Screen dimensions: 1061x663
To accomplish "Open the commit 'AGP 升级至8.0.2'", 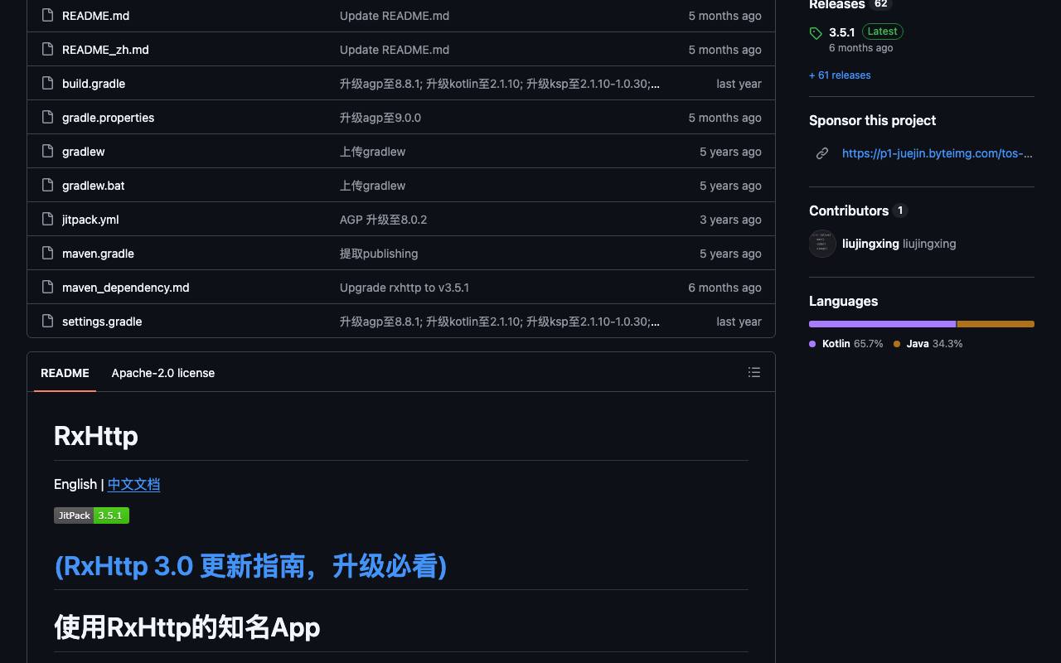I will click(x=383, y=220).
